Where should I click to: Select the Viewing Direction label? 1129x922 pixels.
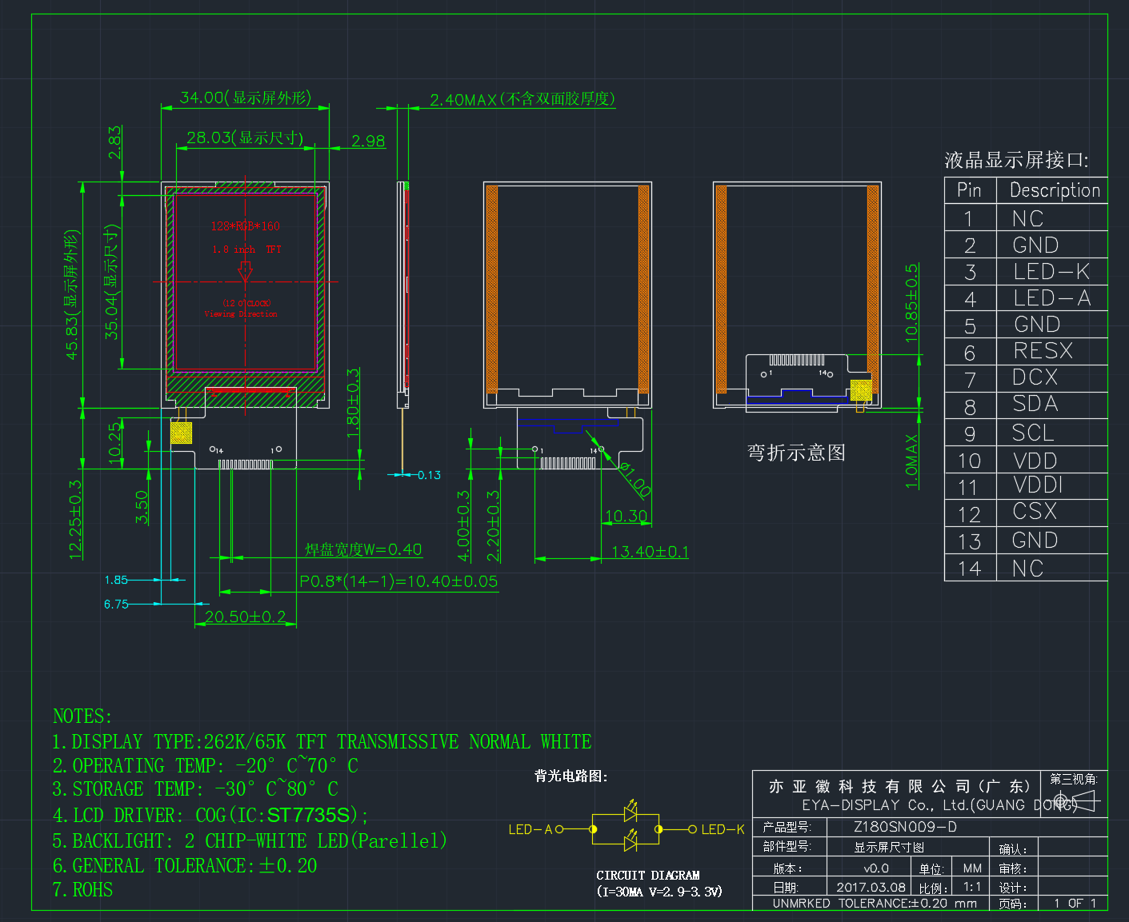coord(241,314)
